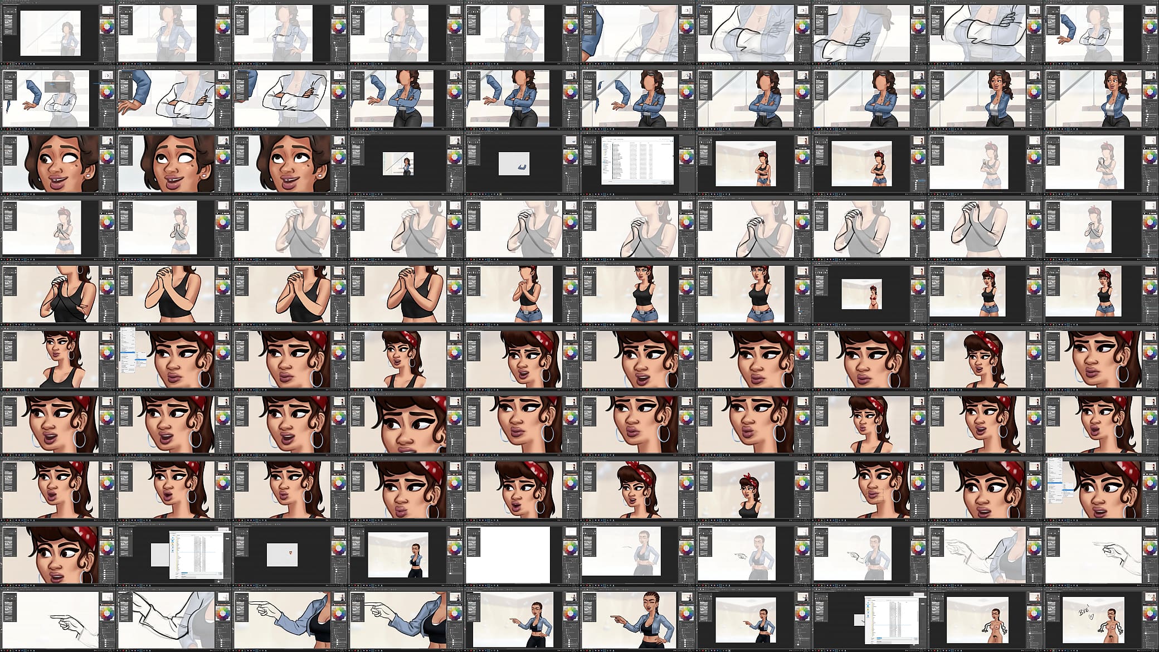Click the color wheel in the tooltip-box sleeve frame
The image size is (1159, 652).
tap(106, 93)
